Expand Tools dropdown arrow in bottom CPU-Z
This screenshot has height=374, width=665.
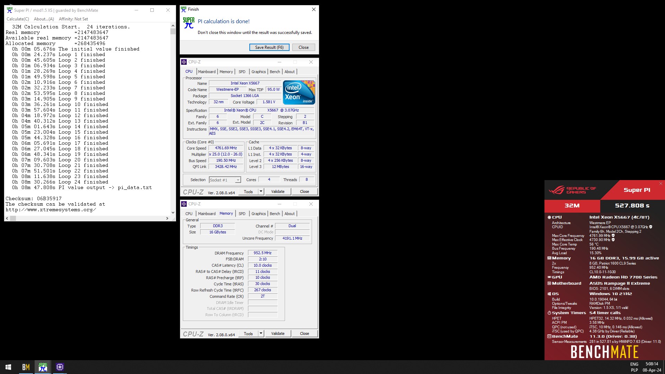(261, 333)
